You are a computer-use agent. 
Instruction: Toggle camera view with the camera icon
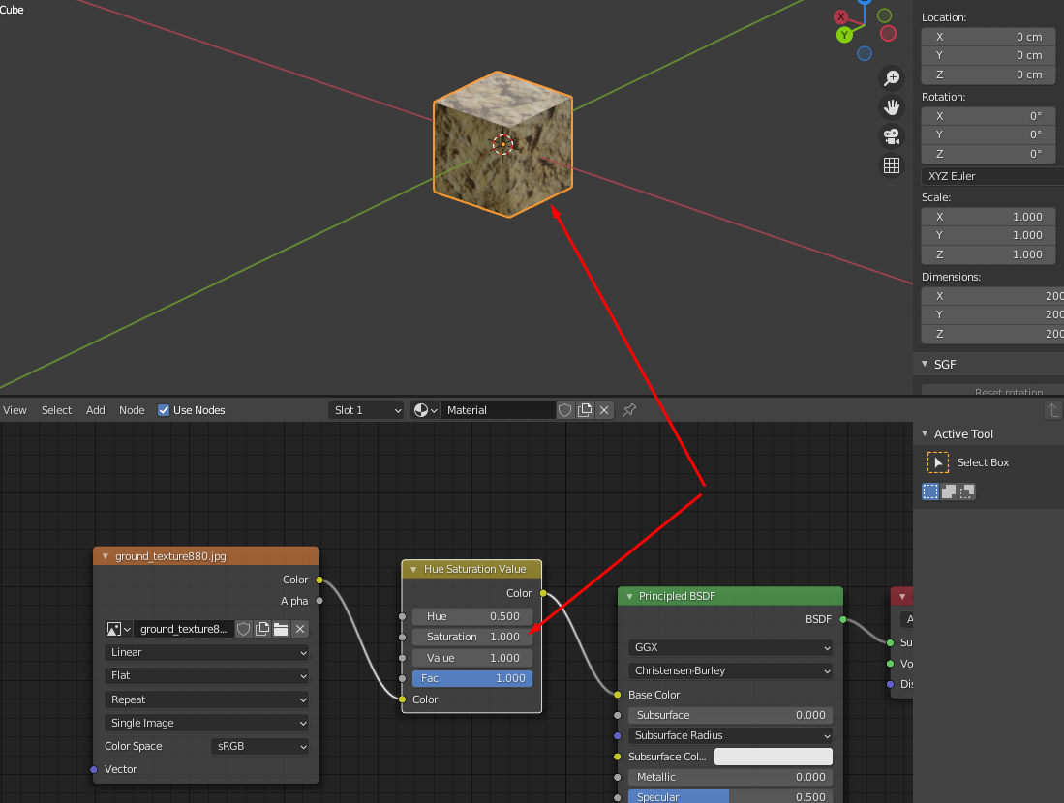(892, 136)
